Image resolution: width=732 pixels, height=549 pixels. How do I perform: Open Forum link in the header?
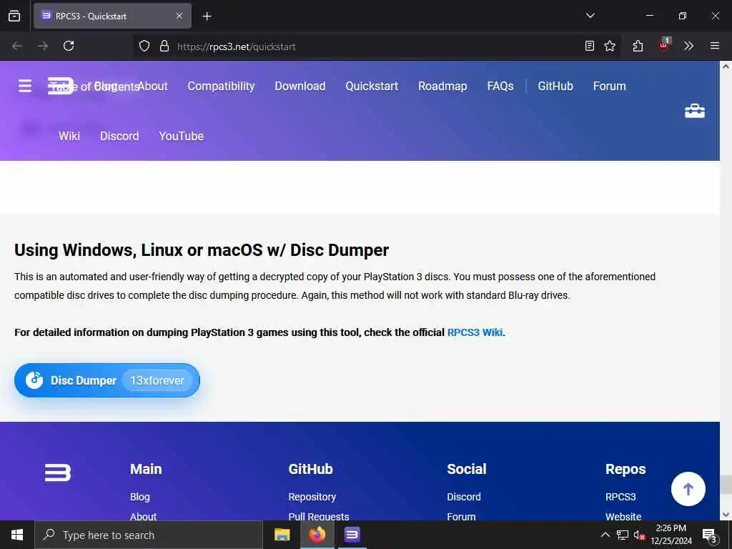pyautogui.click(x=610, y=86)
